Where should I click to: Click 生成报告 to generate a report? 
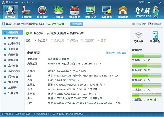coord(139,24)
